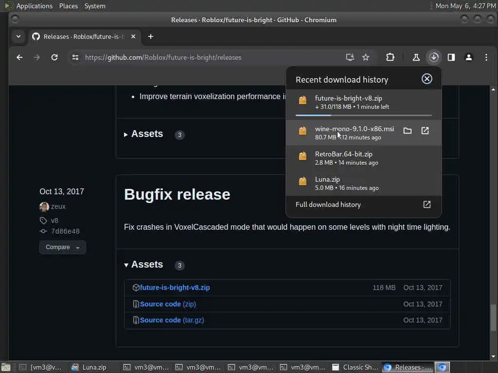This screenshot has width=498, height=373.
Task: Click scrollbar up arrow
Action: (x=493, y=89)
